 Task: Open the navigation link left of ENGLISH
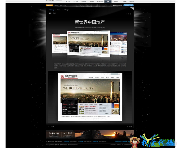[x=125, y=1]
